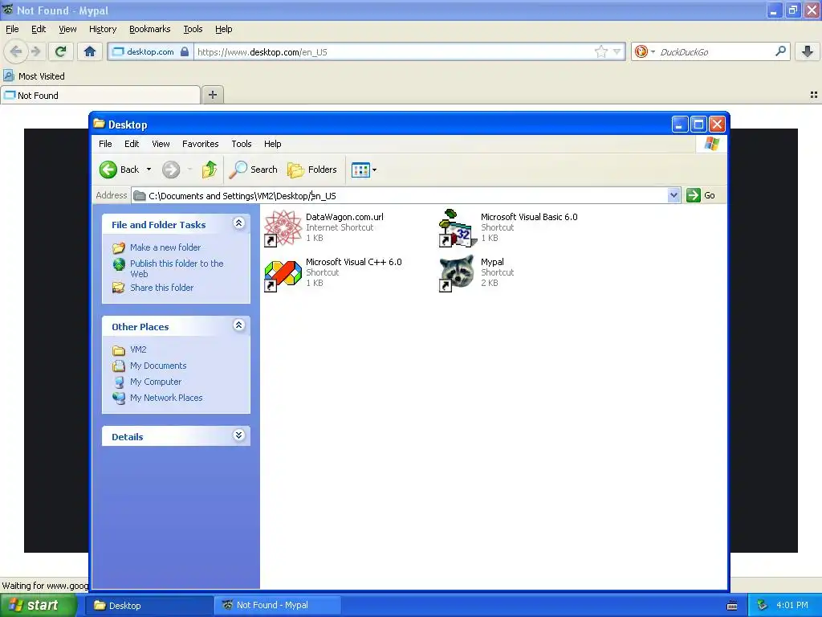Image resolution: width=822 pixels, height=617 pixels.
Task: Bookmark this page with the star icon
Action: click(601, 51)
